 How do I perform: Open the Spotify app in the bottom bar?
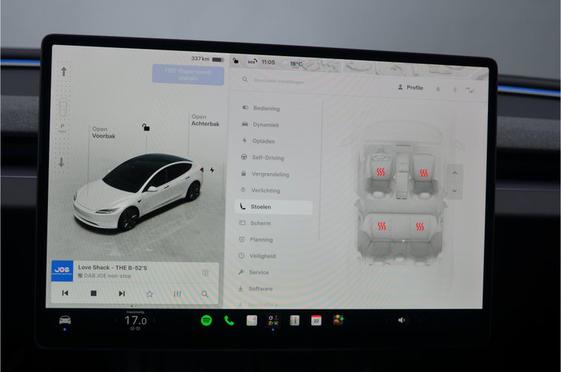click(x=206, y=320)
